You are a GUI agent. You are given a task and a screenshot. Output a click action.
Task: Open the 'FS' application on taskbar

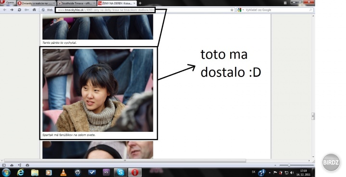106,172
